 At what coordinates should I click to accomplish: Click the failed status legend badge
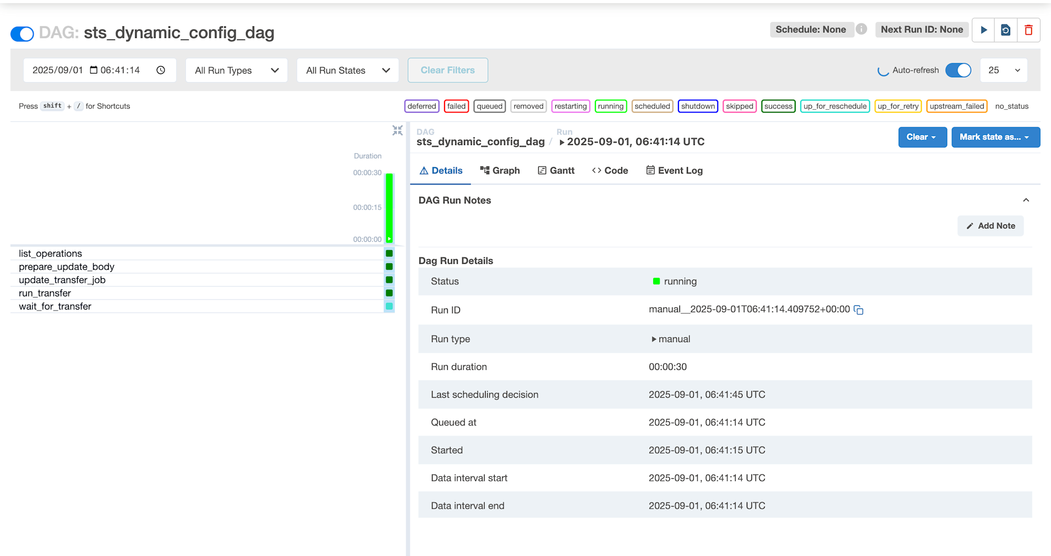(456, 106)
